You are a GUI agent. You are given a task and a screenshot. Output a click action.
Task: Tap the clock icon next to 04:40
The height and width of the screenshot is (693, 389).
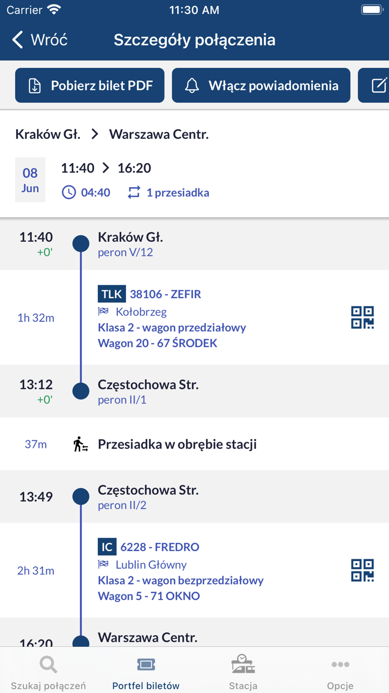(x=68, y=193)
